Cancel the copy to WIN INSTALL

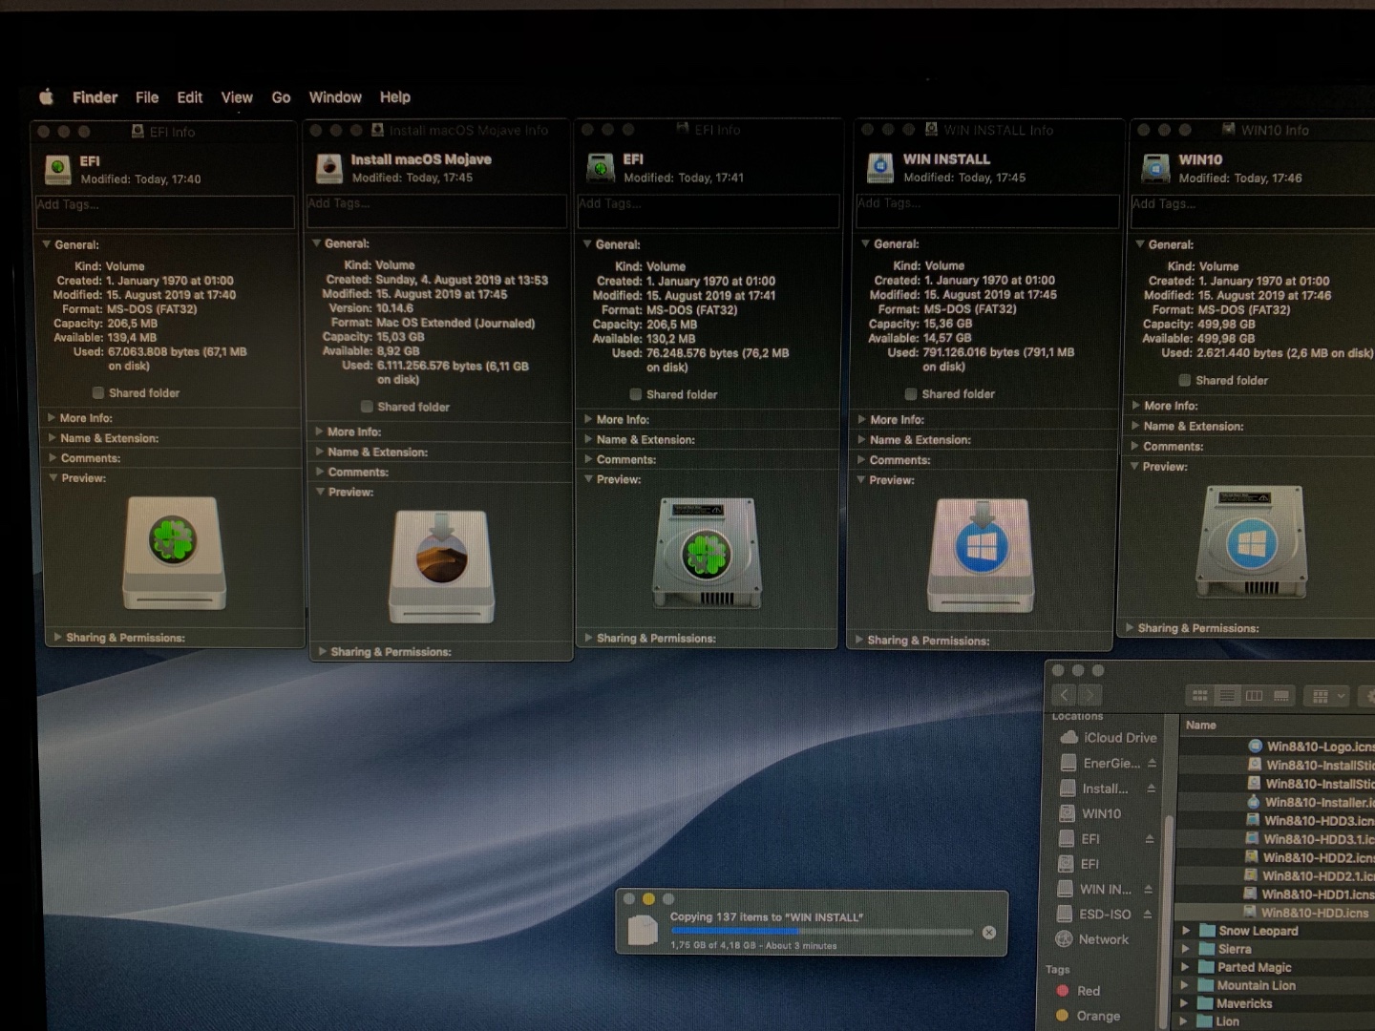point(989,932)
